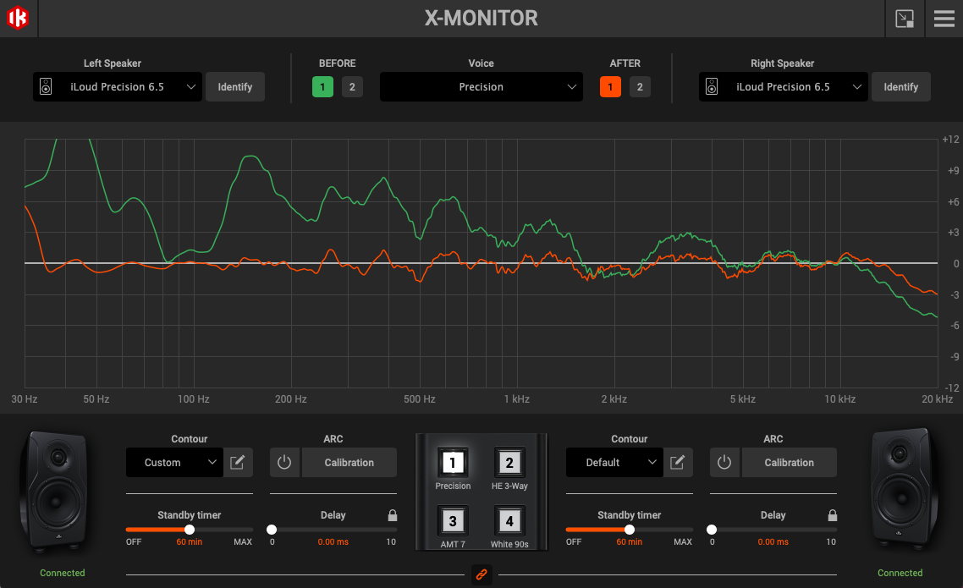Adjust the right Standby timer slider
The width and height of the screenshot is (963, 588).
click(630, 530)
